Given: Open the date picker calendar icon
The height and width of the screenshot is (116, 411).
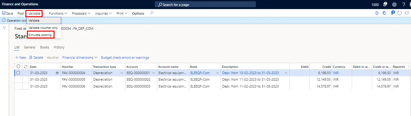Looking at the screenshot, I should (57, 73).
